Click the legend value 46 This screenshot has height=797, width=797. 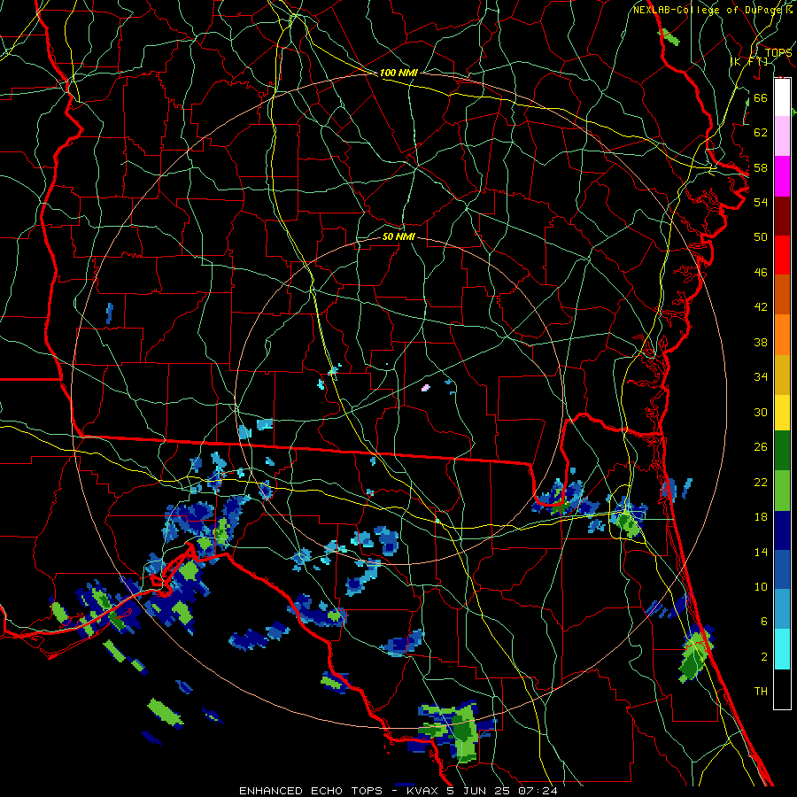tap(761, 273)
